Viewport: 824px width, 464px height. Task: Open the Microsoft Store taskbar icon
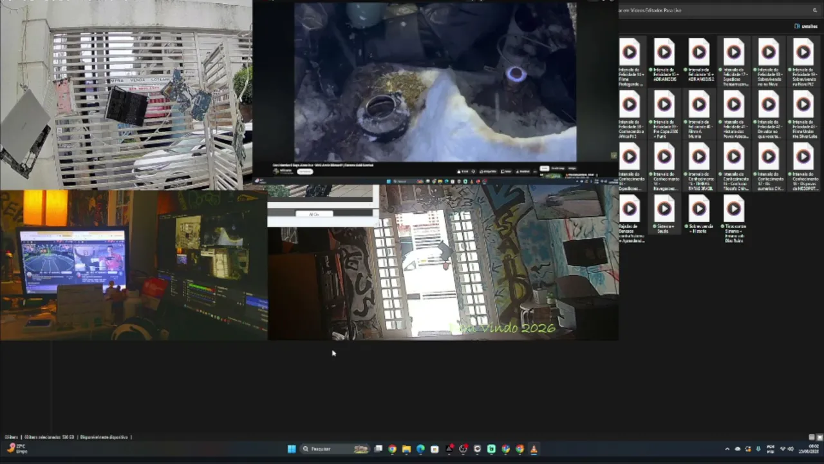[x=435, y=449]
